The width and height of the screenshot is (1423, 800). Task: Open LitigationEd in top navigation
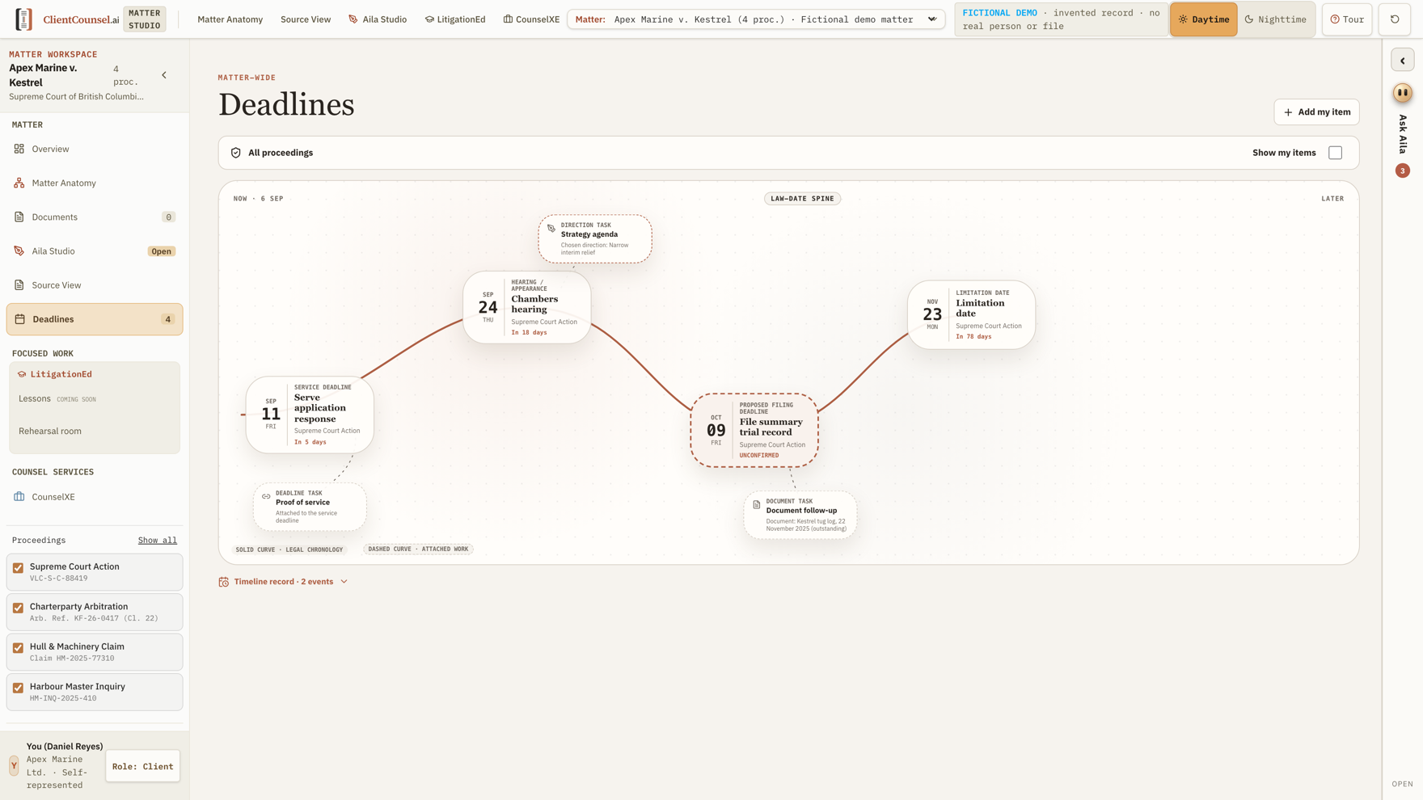(x=455, y=19)
